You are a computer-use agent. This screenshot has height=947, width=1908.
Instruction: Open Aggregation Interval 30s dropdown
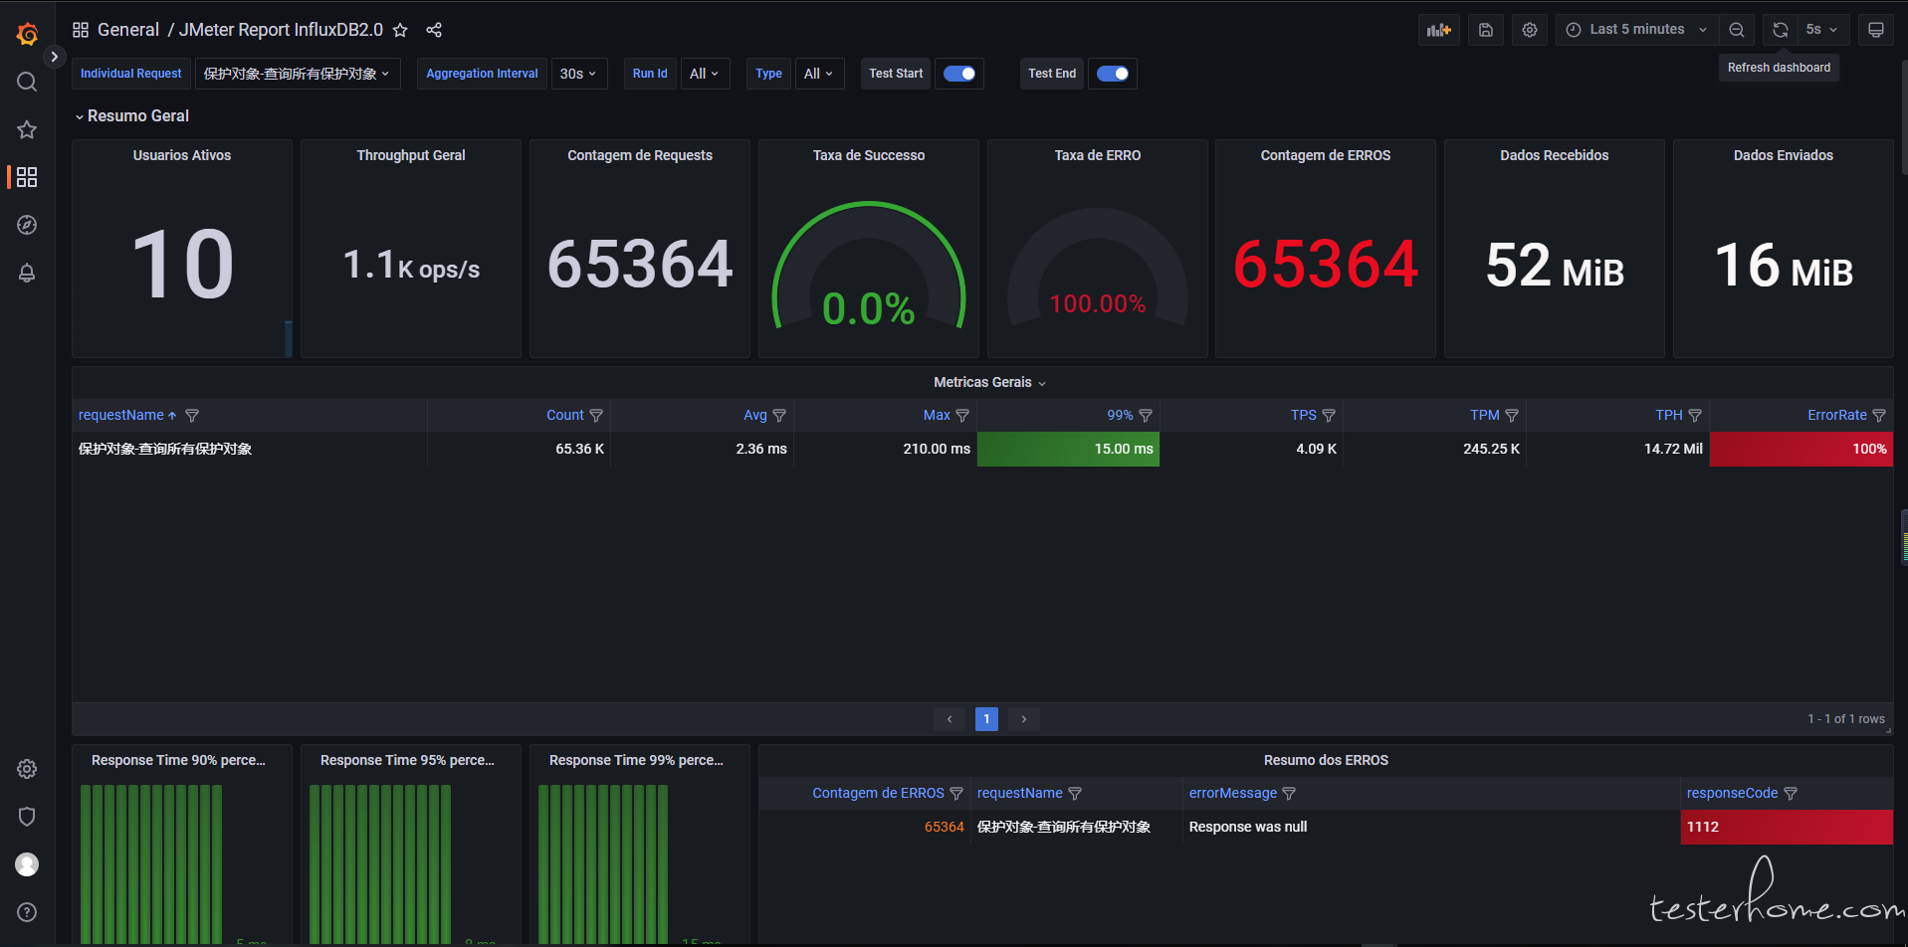pyautogui.click(x=578, y=74)
